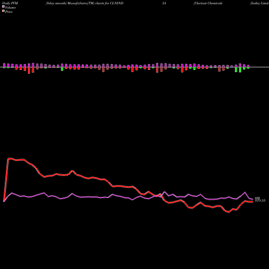The image size is (269, 269).
Task: Click the Volume legend color swatch
Action: 3,7
